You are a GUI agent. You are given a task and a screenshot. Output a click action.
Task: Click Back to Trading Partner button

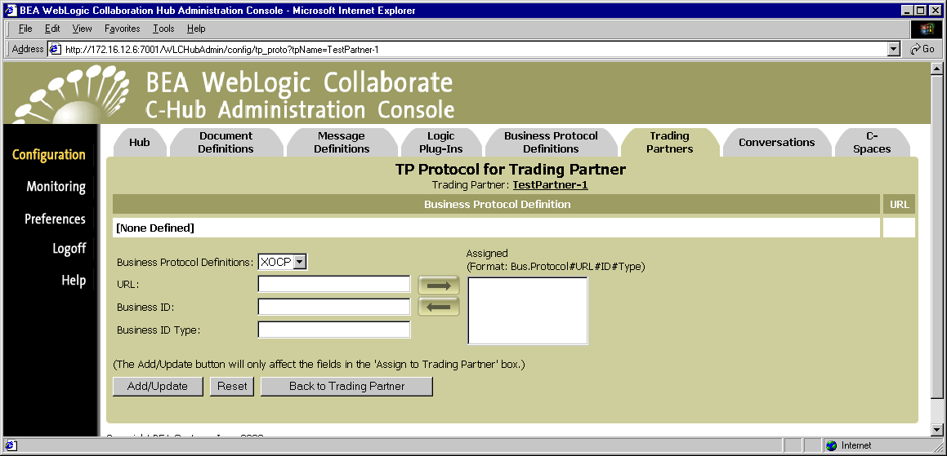point(346,386)
